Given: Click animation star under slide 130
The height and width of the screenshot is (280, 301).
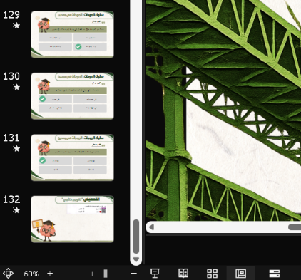Looking at the screenshot, I should [x=16, y=87].
